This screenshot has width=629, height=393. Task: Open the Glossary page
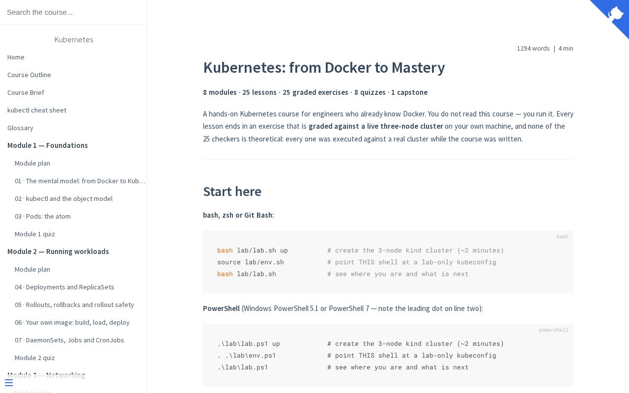click(x=20, y=128)
